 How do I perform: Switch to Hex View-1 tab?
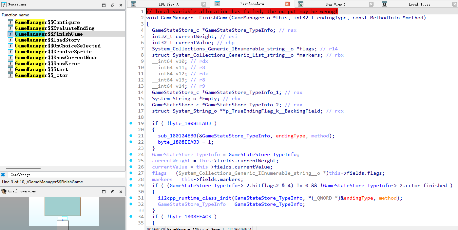click(336, 4)
